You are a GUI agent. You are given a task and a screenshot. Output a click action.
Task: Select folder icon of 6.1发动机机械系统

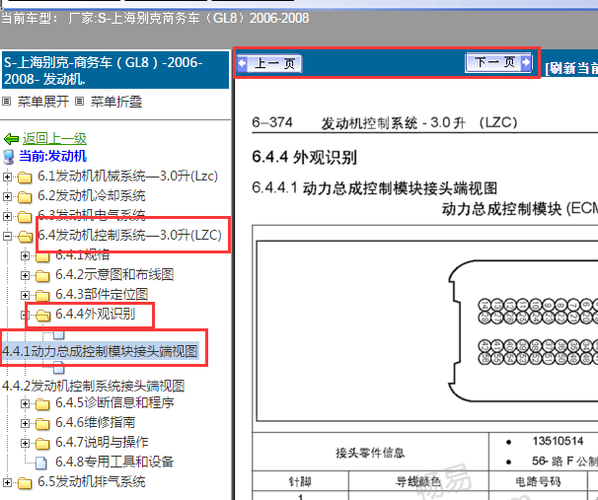(x=25, y=178)
